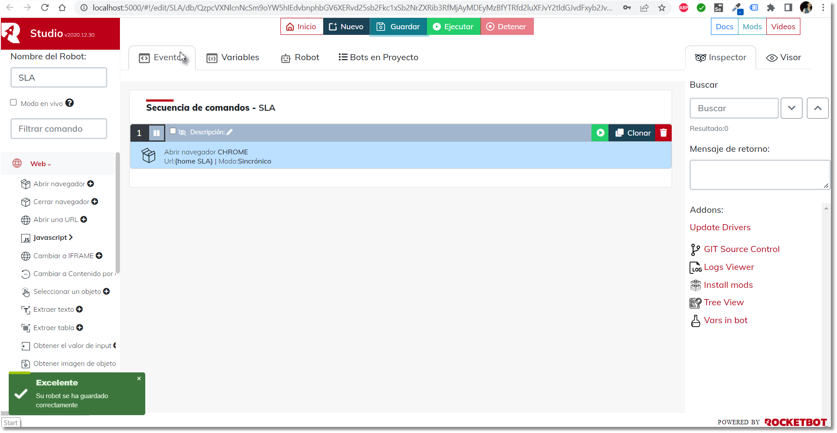
Task: Focus the Filtrar comando input
Action: [x=59, y=129]
